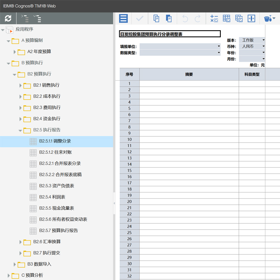The width and height of the screenshot is (280, 280).
Task: Click the folder icon of B3 数据导入
Action: [x=21, y=265]
